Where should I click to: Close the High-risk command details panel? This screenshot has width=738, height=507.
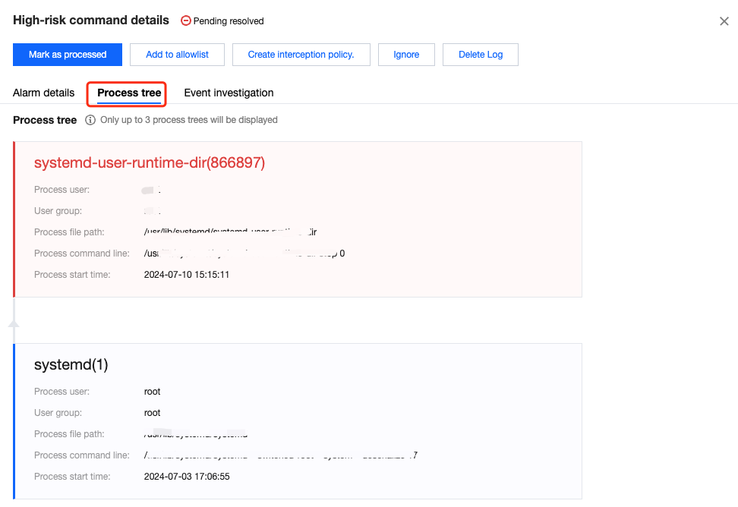tap(724, 21)
